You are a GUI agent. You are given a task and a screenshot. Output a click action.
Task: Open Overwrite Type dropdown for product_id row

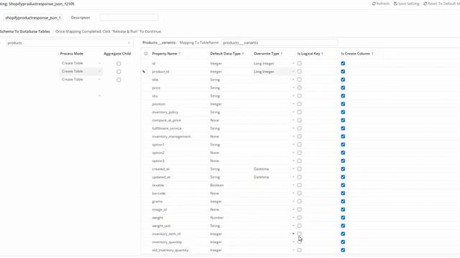pos(293,72)
